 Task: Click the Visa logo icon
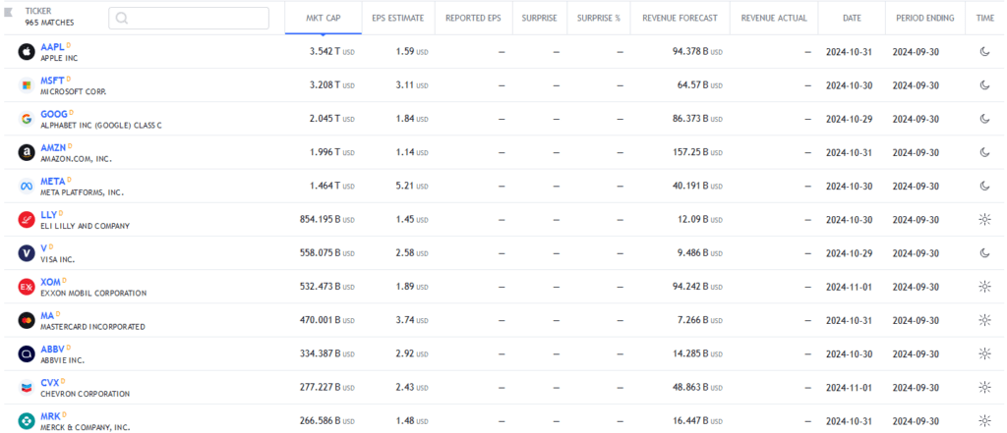pos(27,253)
